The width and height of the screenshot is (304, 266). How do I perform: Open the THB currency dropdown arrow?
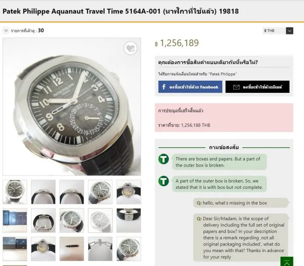[289, 31]
